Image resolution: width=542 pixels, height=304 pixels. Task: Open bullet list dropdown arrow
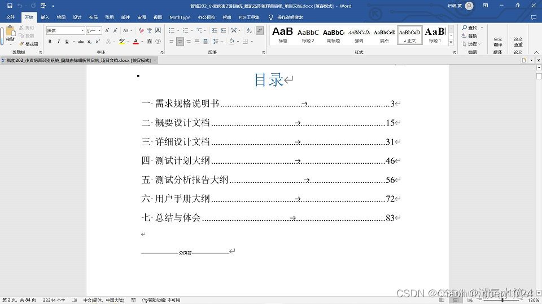pyautogui.click(x=178, y=30)
